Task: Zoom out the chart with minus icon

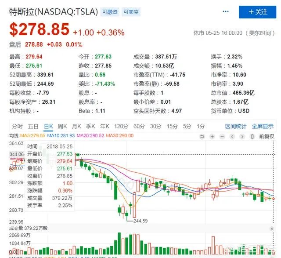Action: (x=222, y=137)
